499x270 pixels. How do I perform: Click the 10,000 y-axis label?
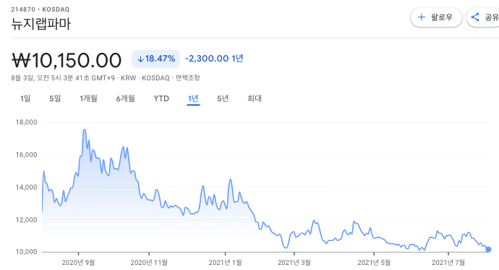(x=27, y=252)
